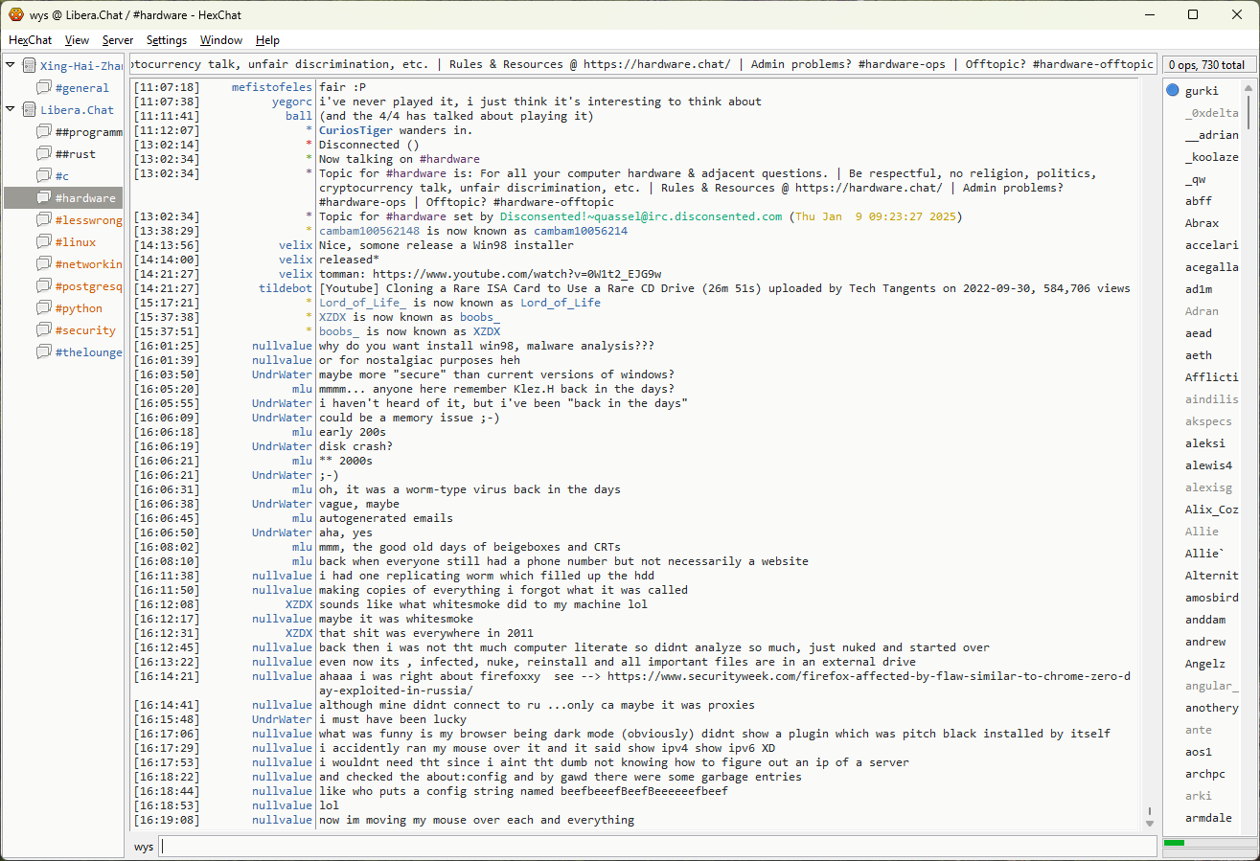Screen dimensions: 1260x861
Task: Switch to the #security channel
Action: tap(84, 330)
